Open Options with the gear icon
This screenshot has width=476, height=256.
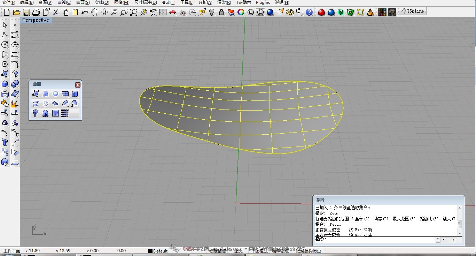click(289, 12)
